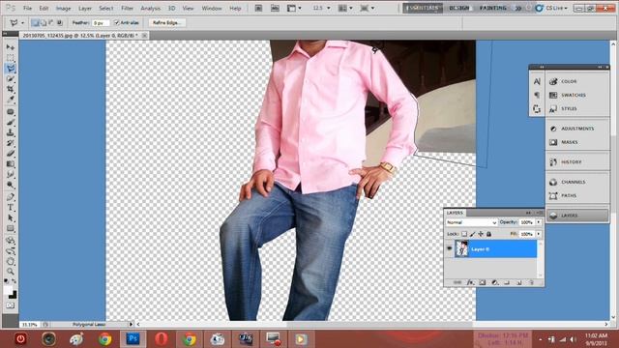This screenshot has width=619, height=348.
Task: Open the Adjustments panel
Action: tap(577, 129)
